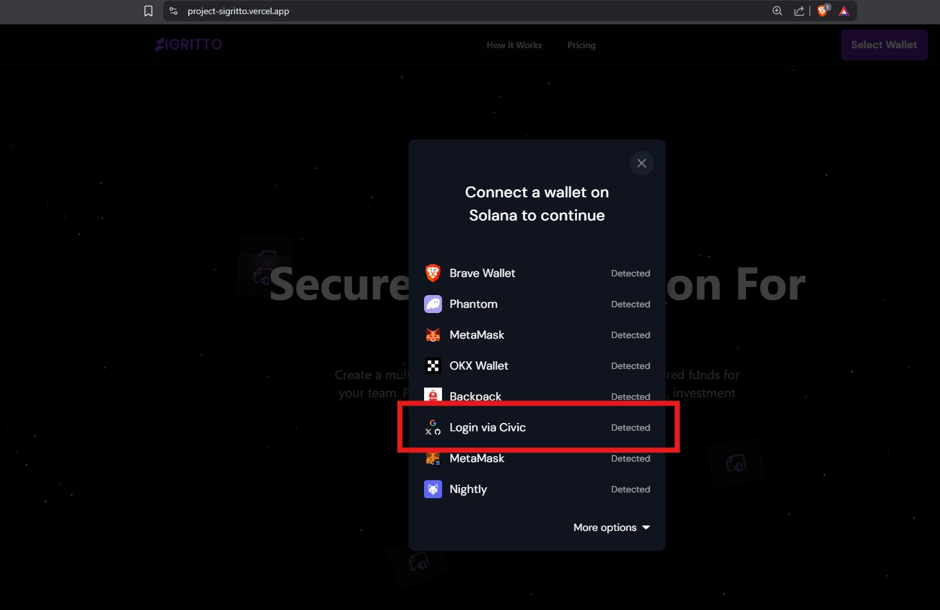
Task: Bookmark this page in the browser
Action: [148, 11]
